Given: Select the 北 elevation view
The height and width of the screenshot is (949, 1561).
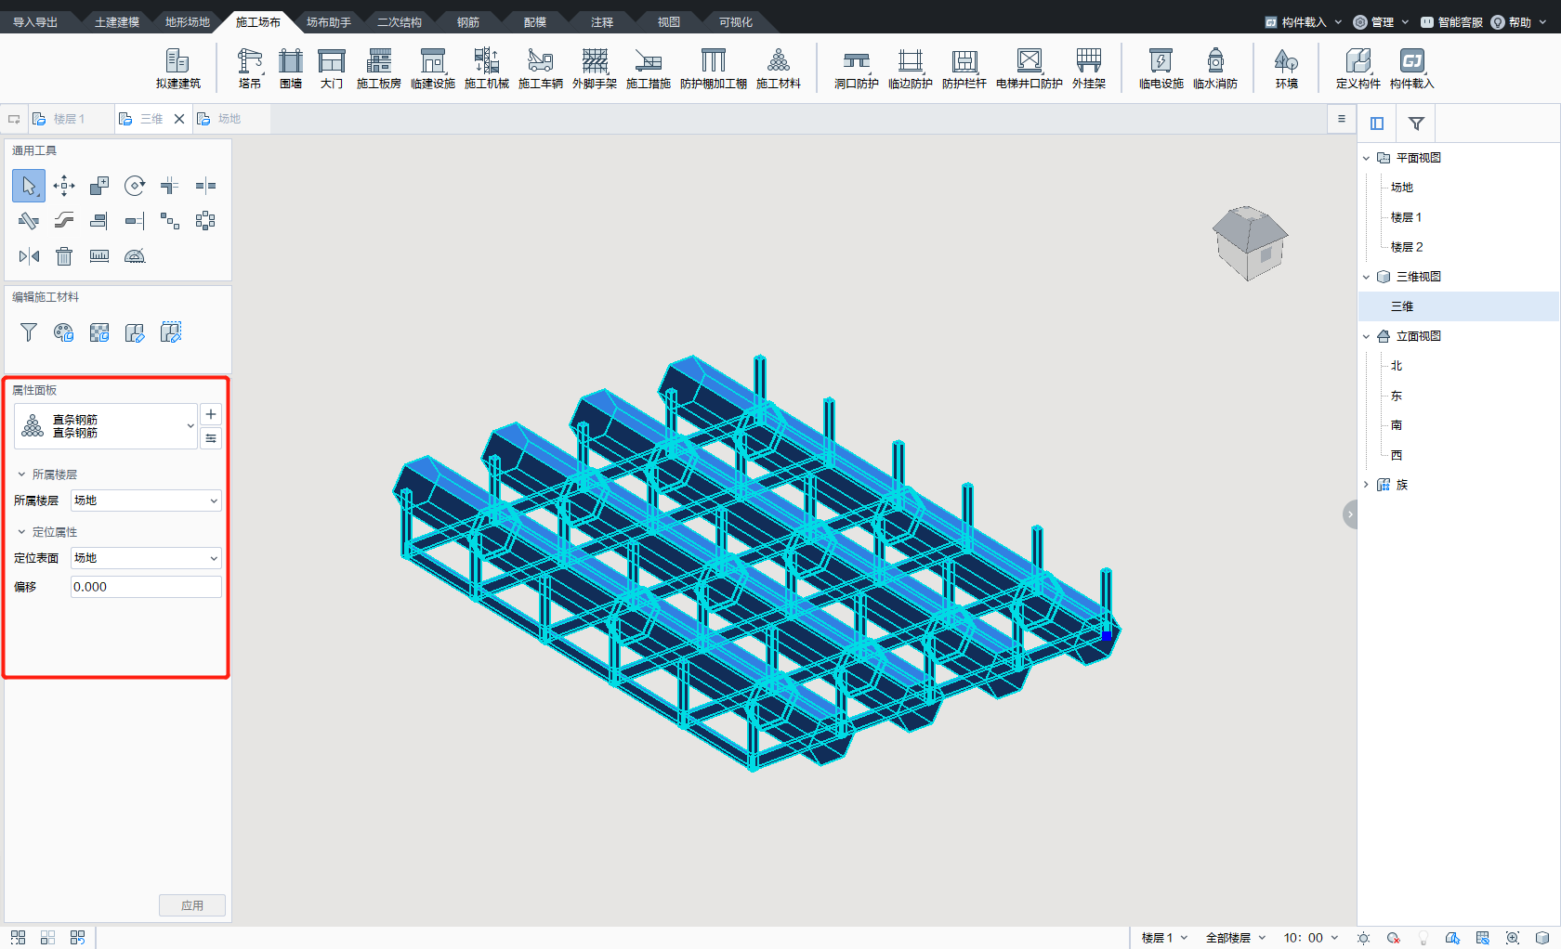Looking at the screenshot, I should click(1397, 366).
